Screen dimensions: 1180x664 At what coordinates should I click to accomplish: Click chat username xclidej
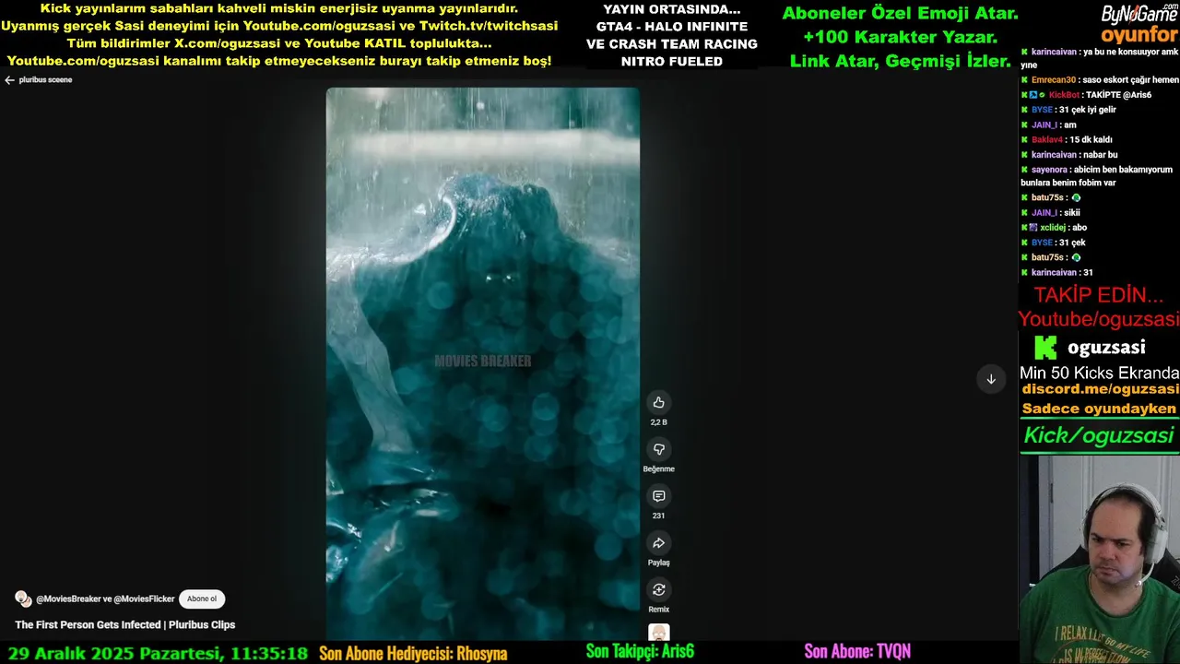(x=1053, y=228)
